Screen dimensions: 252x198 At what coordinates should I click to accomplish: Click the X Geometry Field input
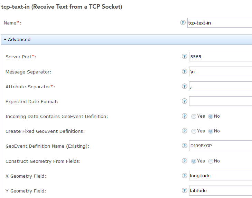coord(220,176)
